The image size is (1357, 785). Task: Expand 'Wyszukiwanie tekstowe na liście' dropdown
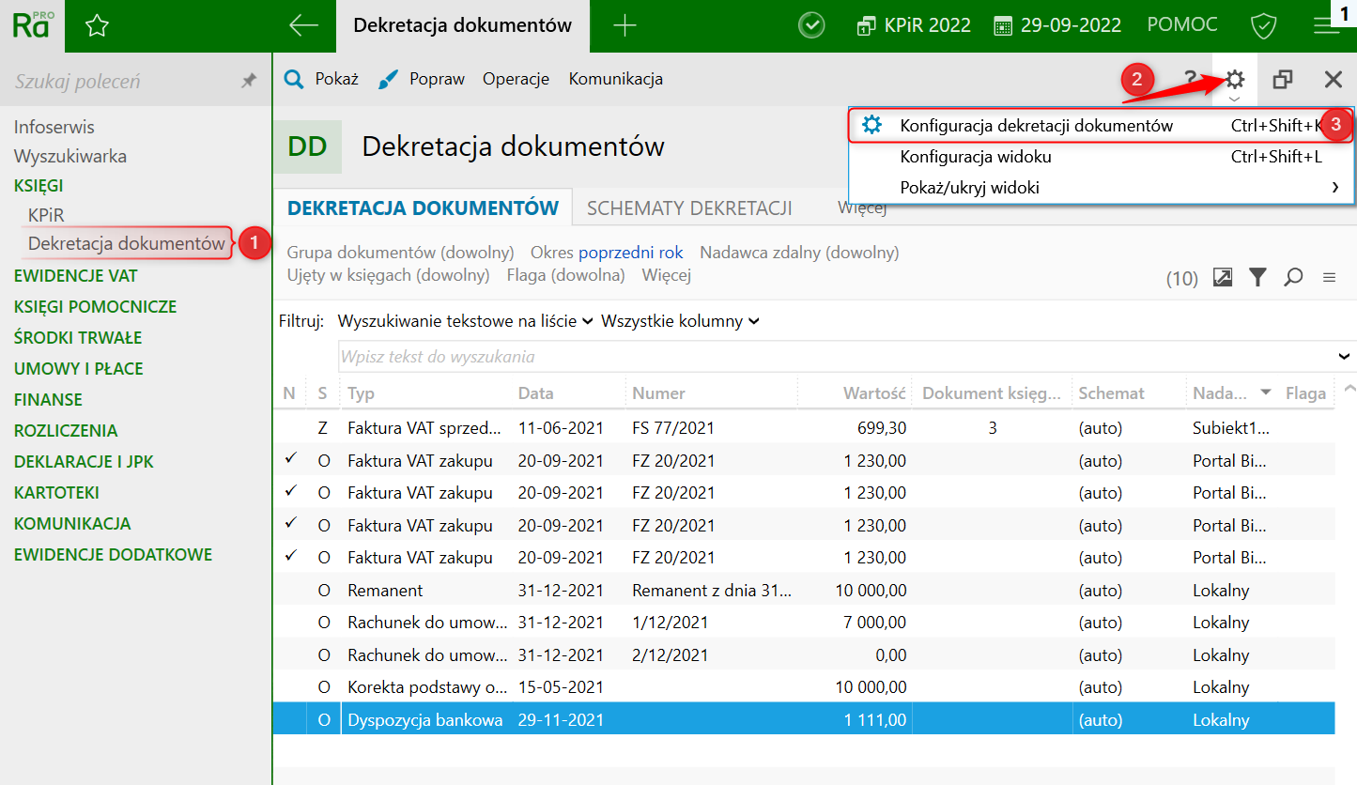coord(465,321)
